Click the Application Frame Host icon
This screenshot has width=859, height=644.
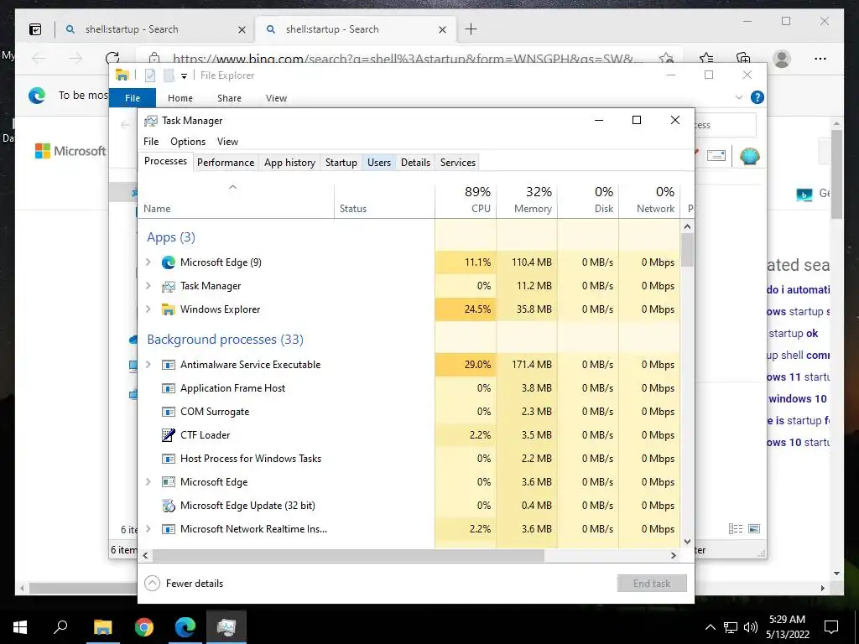pos(168,388)
